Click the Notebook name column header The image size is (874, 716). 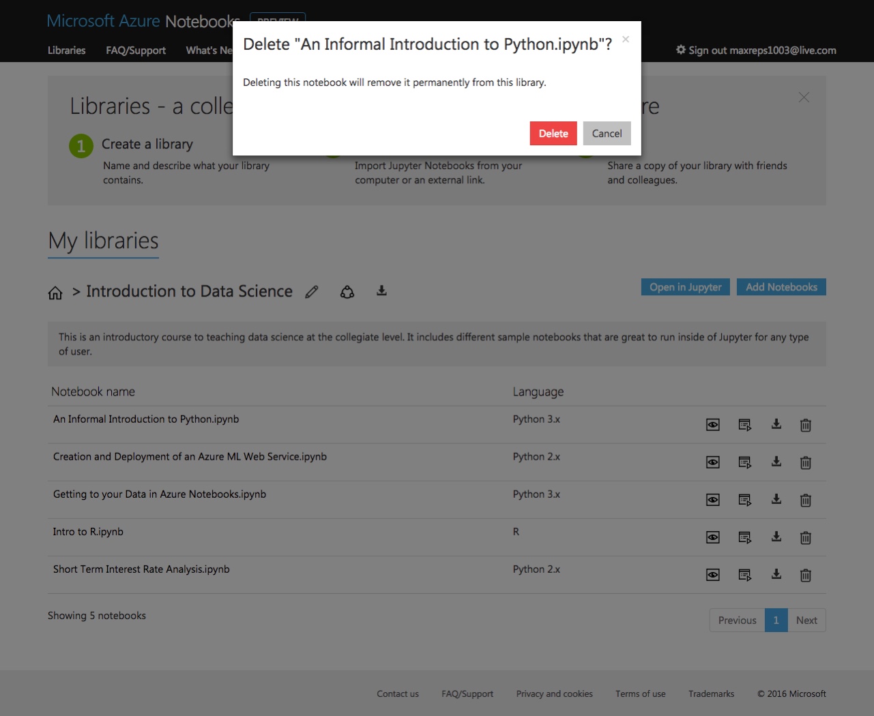[93, 392]
